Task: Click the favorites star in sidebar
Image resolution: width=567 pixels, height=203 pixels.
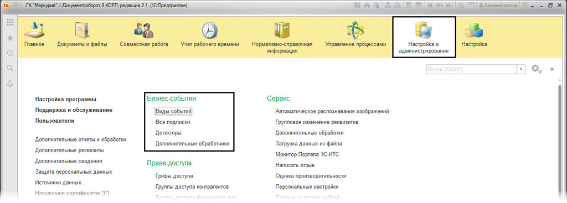Action: [x=10, y=38]
